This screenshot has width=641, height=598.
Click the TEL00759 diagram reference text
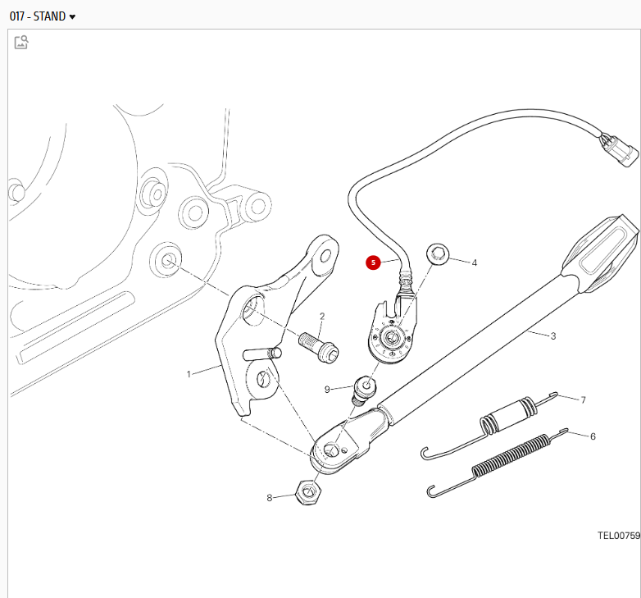(619, 536)
